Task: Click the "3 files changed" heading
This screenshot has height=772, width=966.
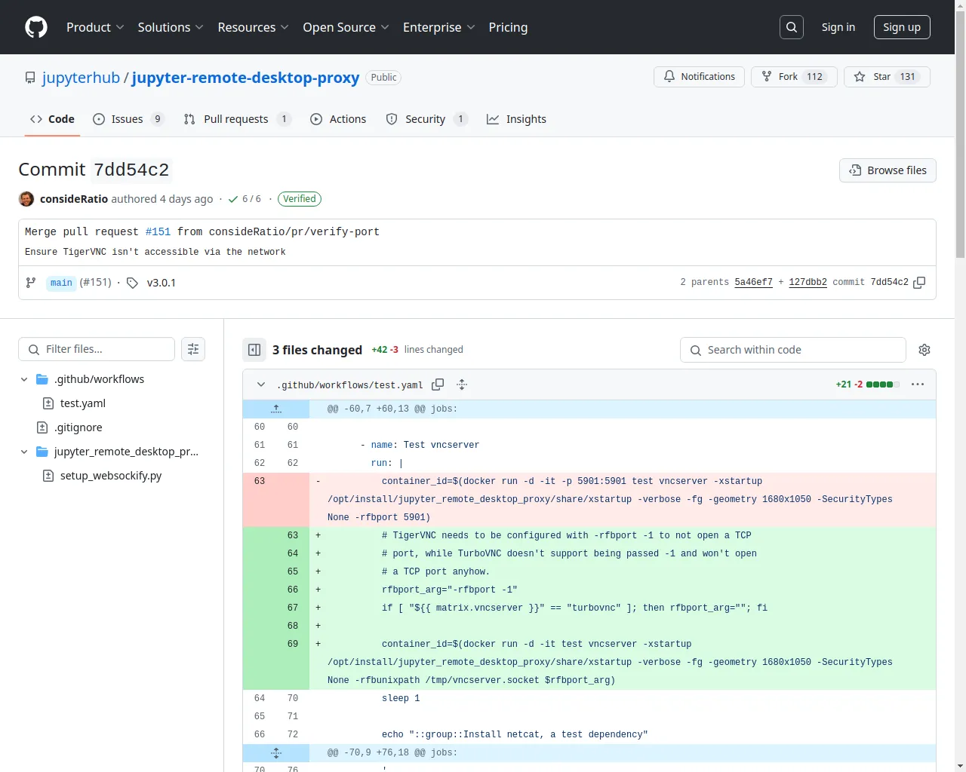Action: [x=317, y=350]
